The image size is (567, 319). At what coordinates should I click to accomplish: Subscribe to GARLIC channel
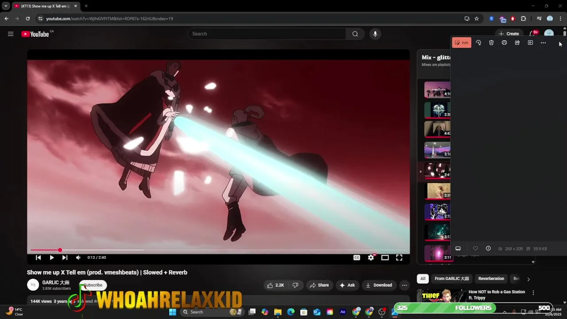click(x=93, y=285)
